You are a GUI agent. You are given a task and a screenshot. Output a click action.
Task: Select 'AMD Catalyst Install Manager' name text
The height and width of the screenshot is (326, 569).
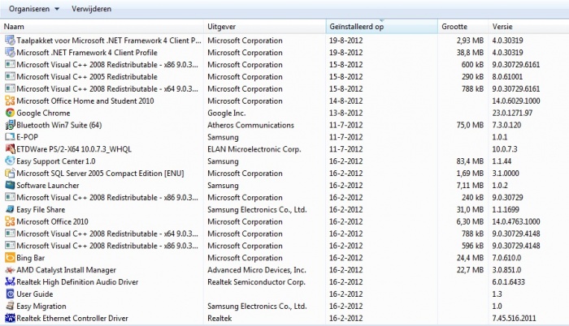66,270
